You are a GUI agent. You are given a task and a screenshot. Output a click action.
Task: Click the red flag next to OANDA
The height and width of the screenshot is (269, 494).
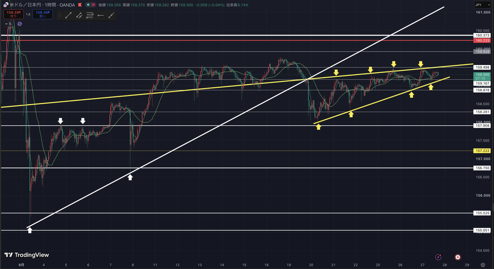coord(80,5)
